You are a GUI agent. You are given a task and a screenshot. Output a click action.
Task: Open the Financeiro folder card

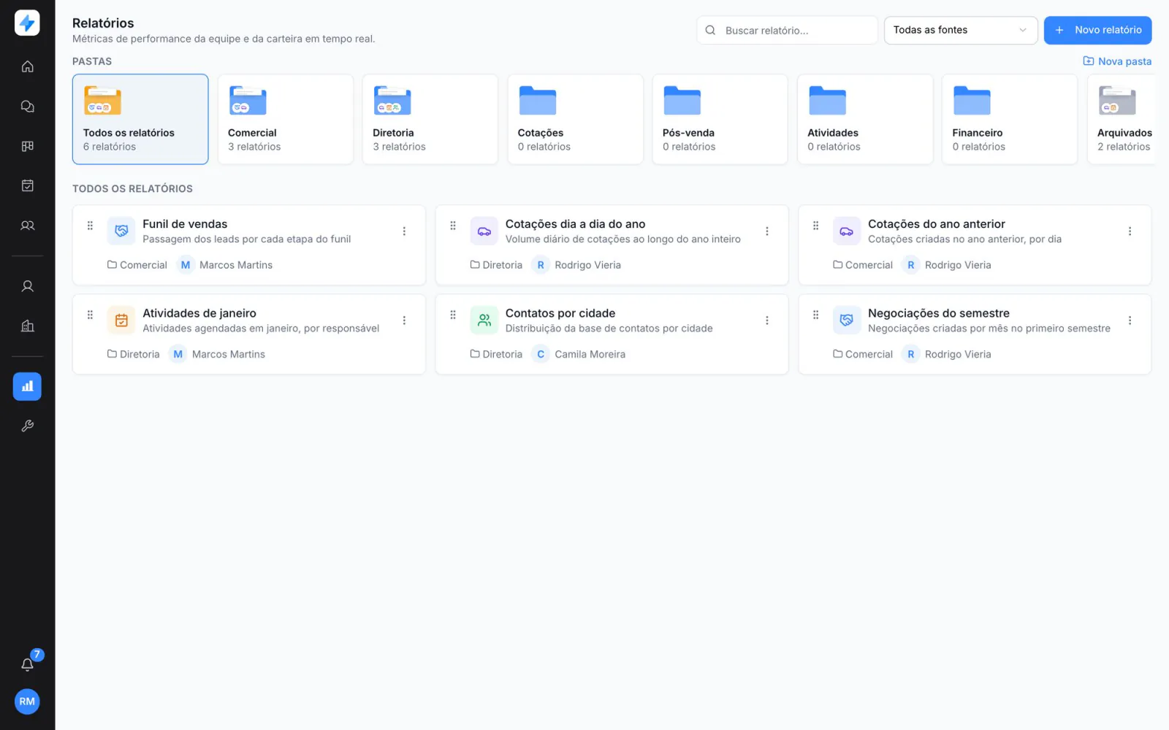1010,119
